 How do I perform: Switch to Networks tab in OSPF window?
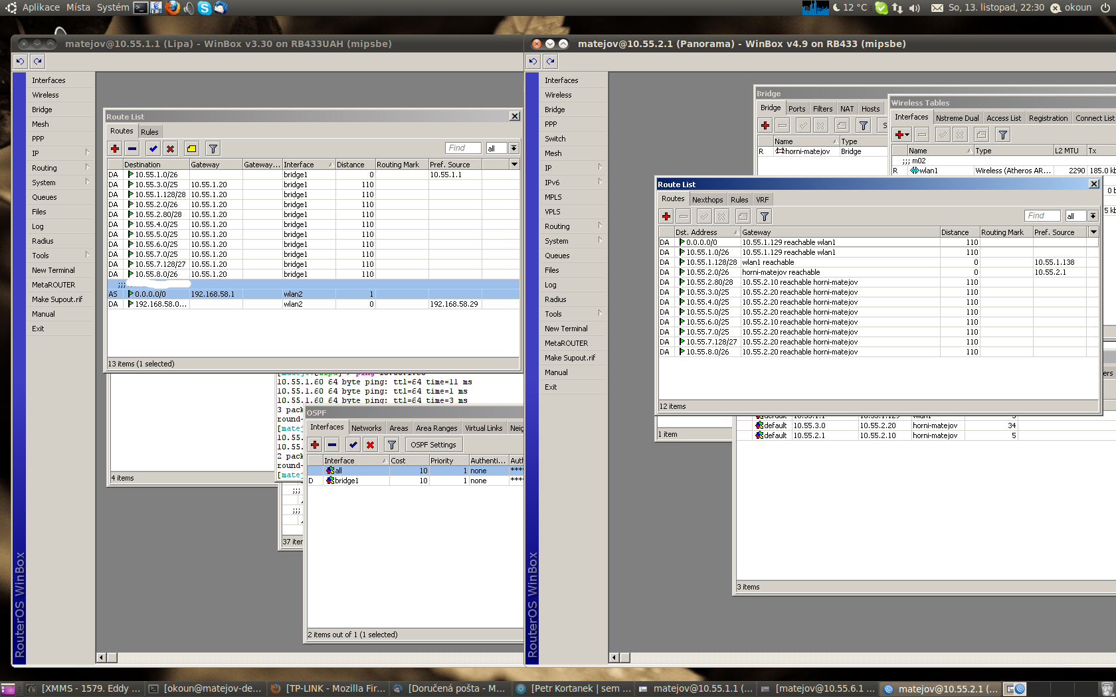point(366,428)
